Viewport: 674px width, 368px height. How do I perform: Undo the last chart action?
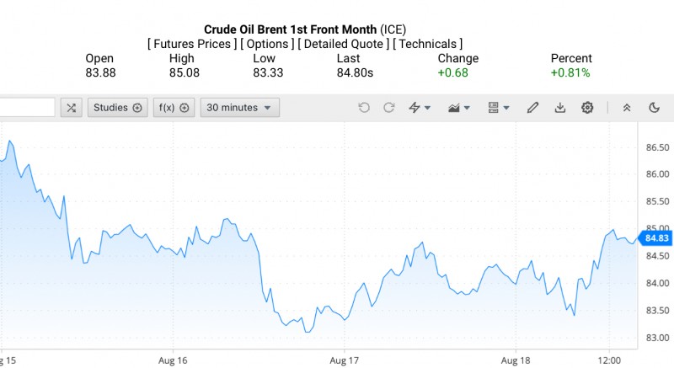coord(364,108)
